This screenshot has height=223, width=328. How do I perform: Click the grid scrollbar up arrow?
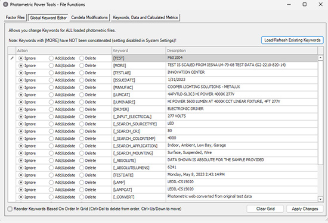(320, 58)
